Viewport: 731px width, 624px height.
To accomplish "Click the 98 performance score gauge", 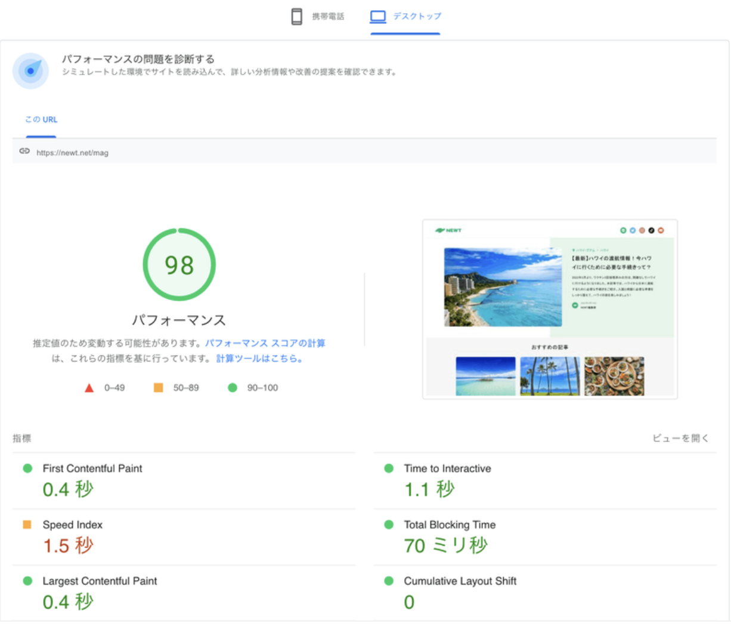I will pyautogui.click(x=179, y=265).
